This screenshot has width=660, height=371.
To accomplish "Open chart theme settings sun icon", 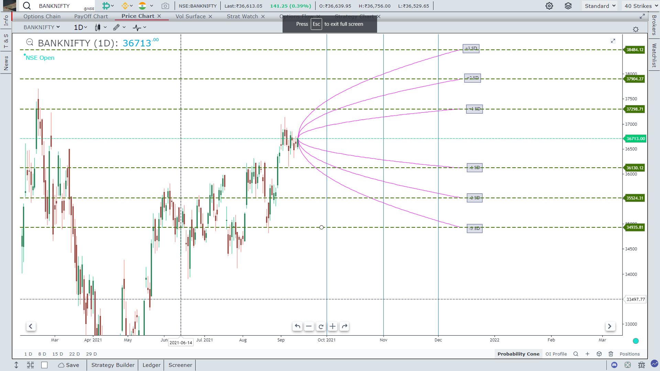I will 636,30.
